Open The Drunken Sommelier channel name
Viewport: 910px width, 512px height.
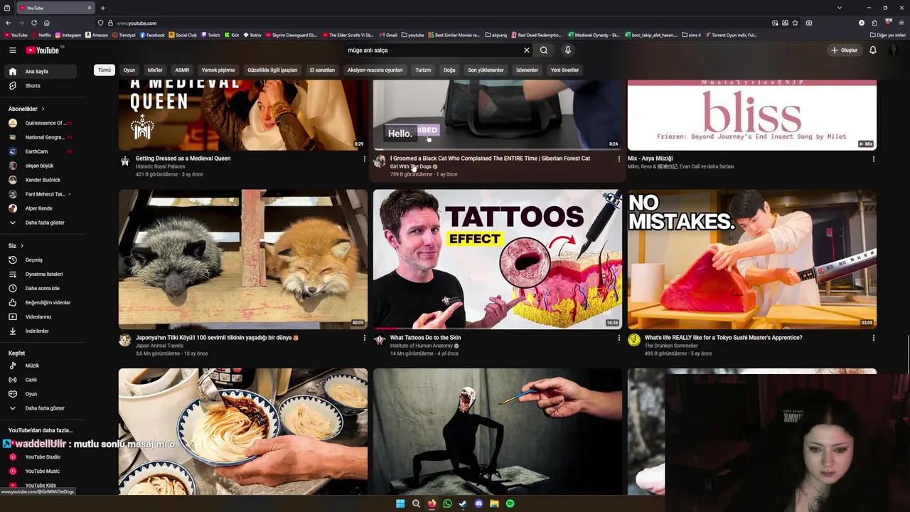(671, 346)
